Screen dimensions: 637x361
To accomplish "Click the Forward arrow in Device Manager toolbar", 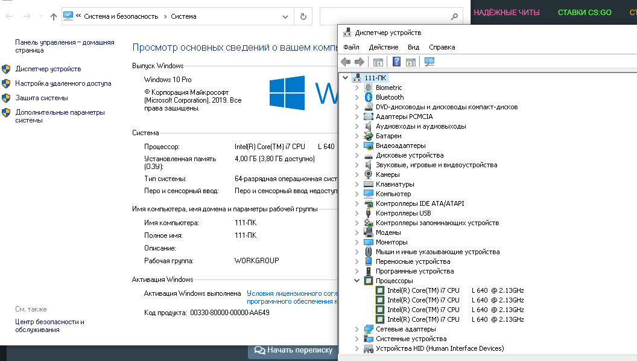I will 359,62.
